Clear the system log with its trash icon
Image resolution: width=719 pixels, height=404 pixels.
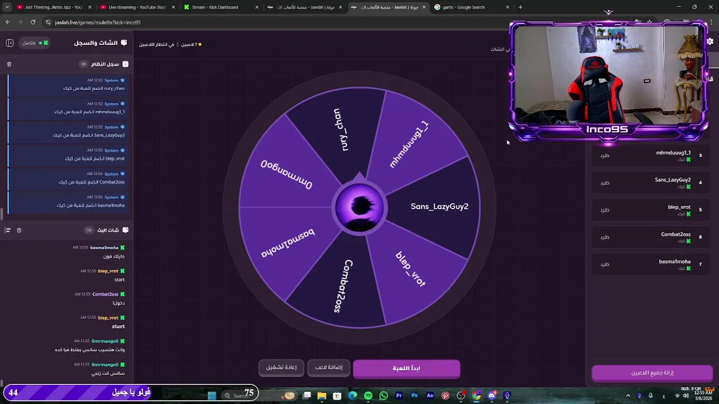(x=9, y=64)
